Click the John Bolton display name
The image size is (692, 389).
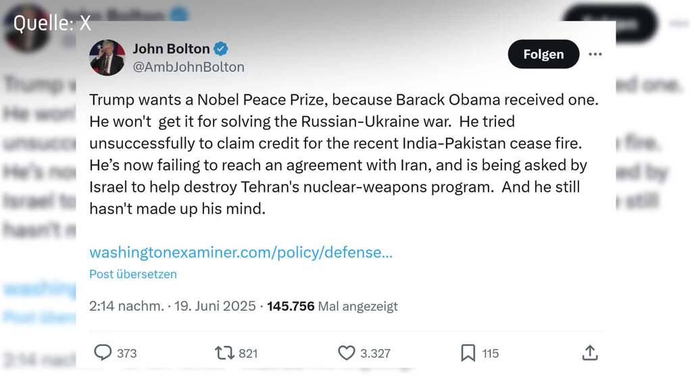click(172, 49)
